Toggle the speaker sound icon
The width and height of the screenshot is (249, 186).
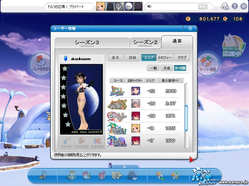click(x=149, y=6)
